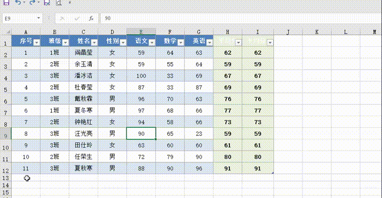This screenshot has width=382, height=198.
Task: Click column I value 80 in 任荣生's row
Action: 258,156
